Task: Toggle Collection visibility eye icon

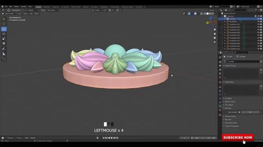Action: (x=258, y=16)
